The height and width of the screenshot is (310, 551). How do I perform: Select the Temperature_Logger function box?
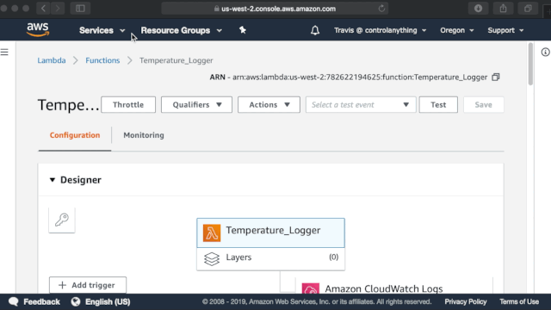pyautogui.click(x=270, y=232)
